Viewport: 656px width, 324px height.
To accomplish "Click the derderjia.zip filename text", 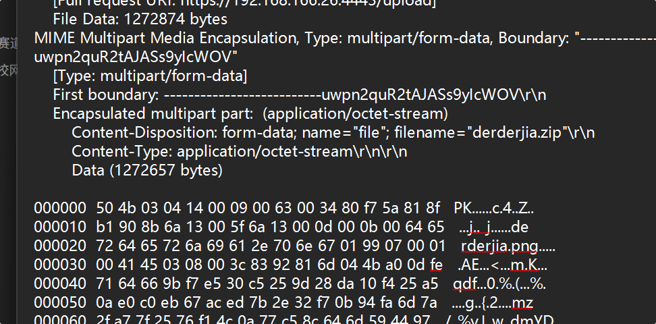I will [517, 132].
